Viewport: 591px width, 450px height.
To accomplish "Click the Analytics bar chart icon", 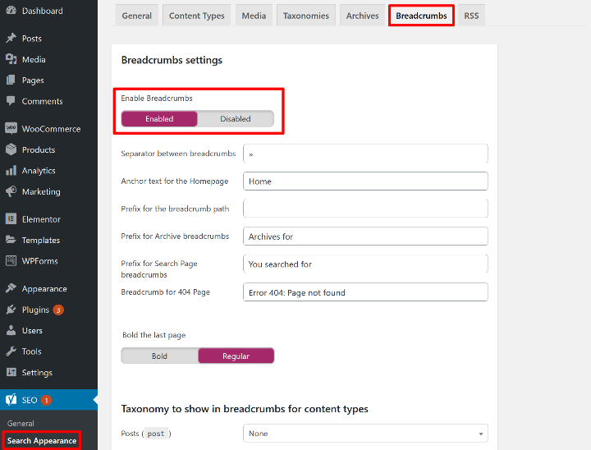I will 11,171.
